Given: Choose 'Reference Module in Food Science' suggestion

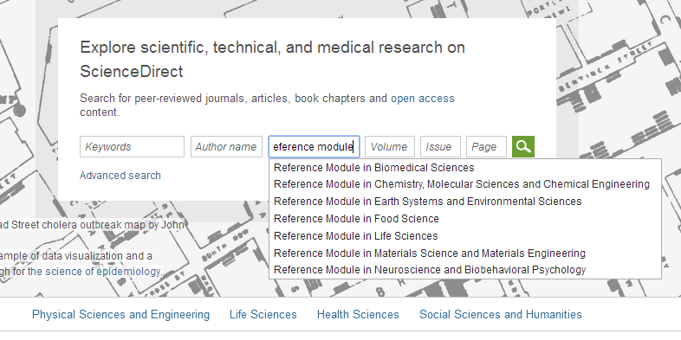Looking at the screenshot, I should point(465,219).
